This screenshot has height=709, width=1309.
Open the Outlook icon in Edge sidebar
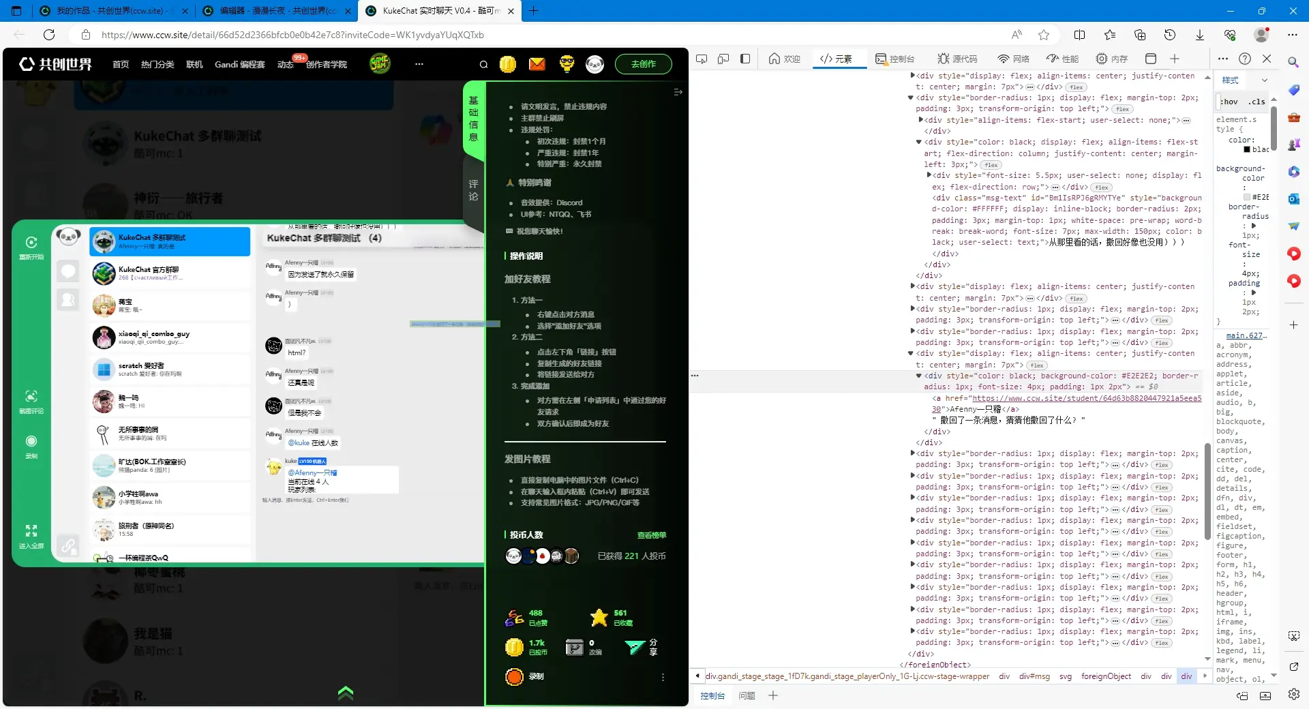(1293, 198)
